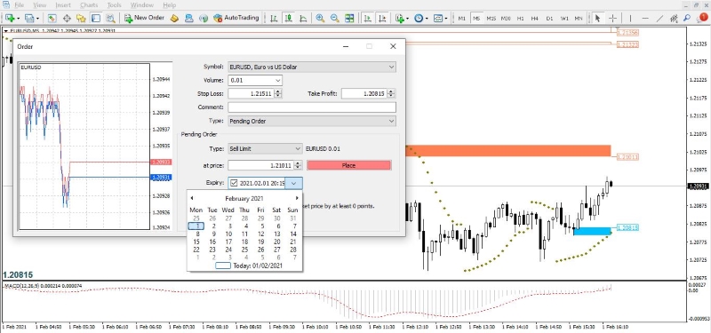
Task: Tile chart windows with the grid icon
Action: (x=349, y=18)
